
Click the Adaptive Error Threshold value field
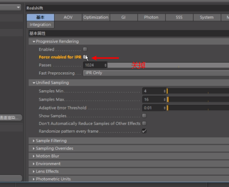pos(153,108)
